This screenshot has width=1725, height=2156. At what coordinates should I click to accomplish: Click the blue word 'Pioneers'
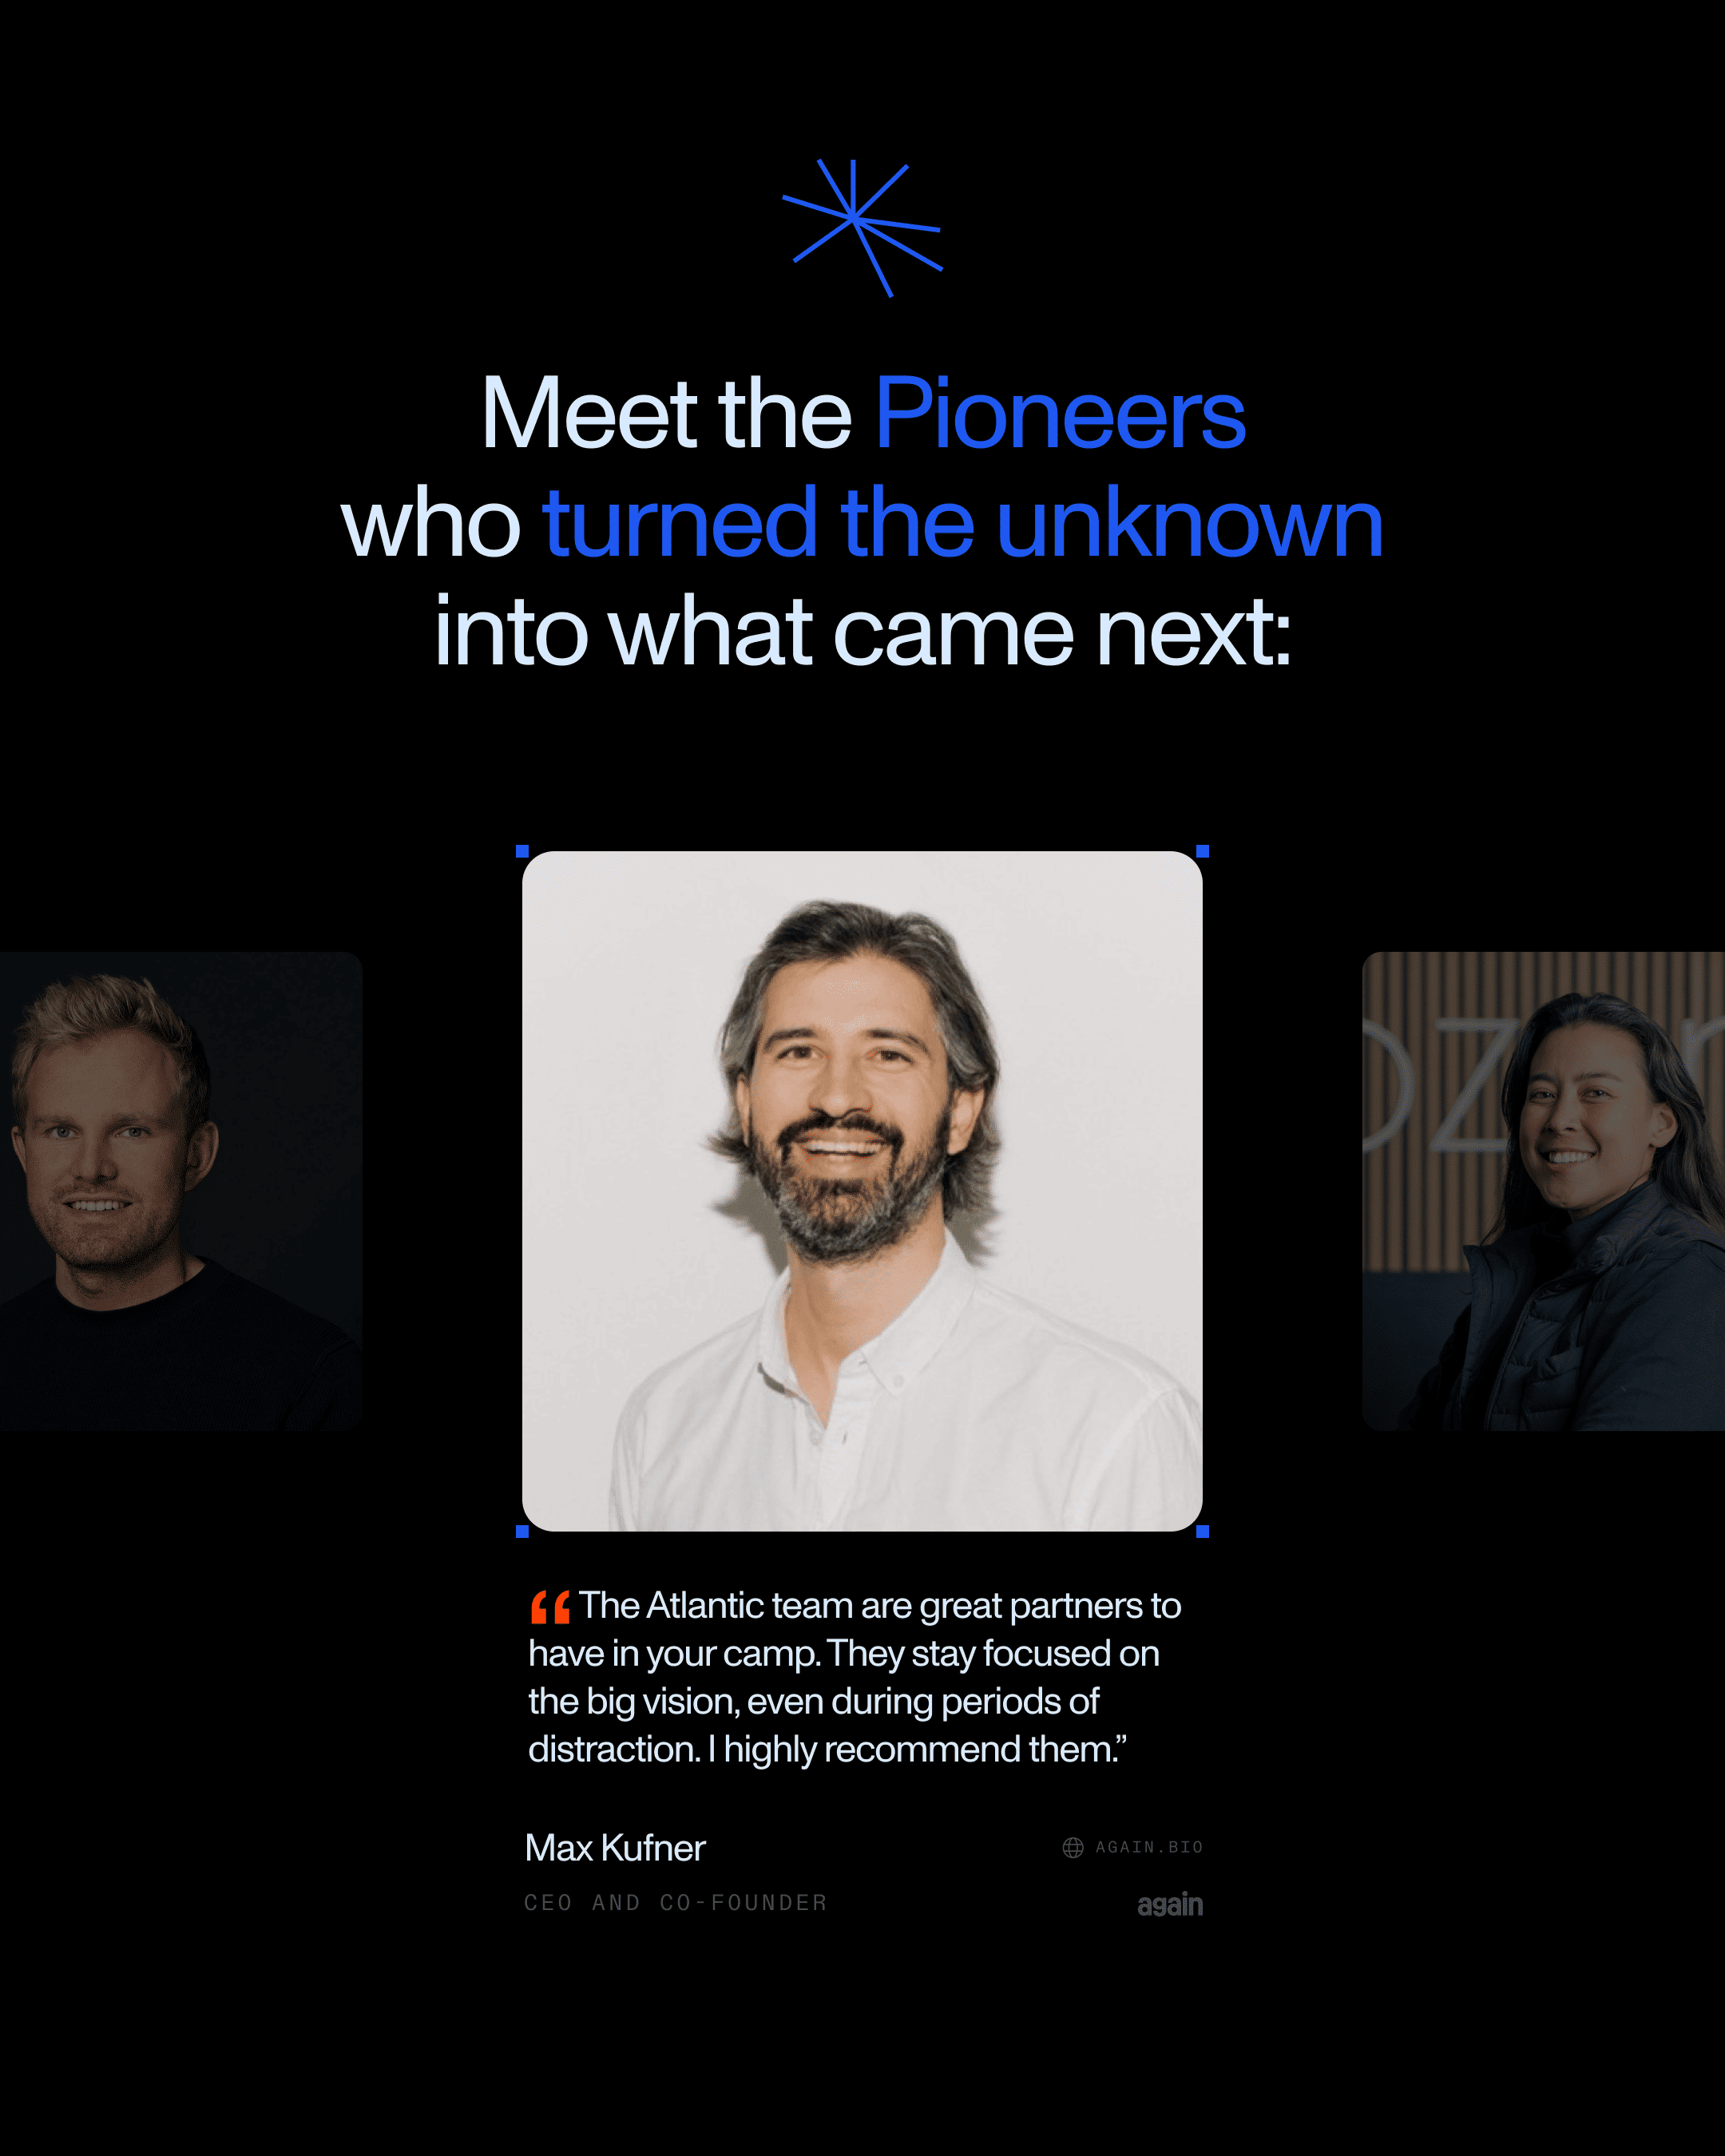click(1060, 413)
